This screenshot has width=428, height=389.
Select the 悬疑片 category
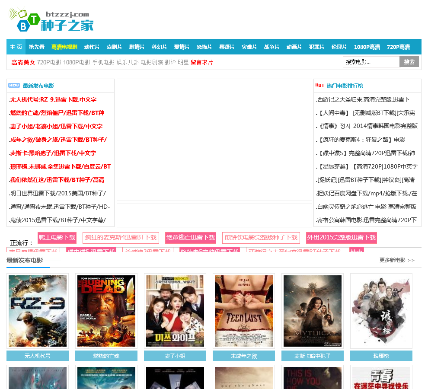click(x=227, y=47)
